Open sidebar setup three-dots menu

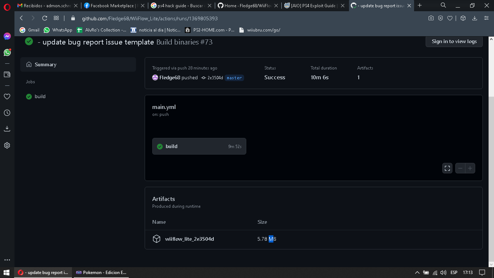(7, 260)
